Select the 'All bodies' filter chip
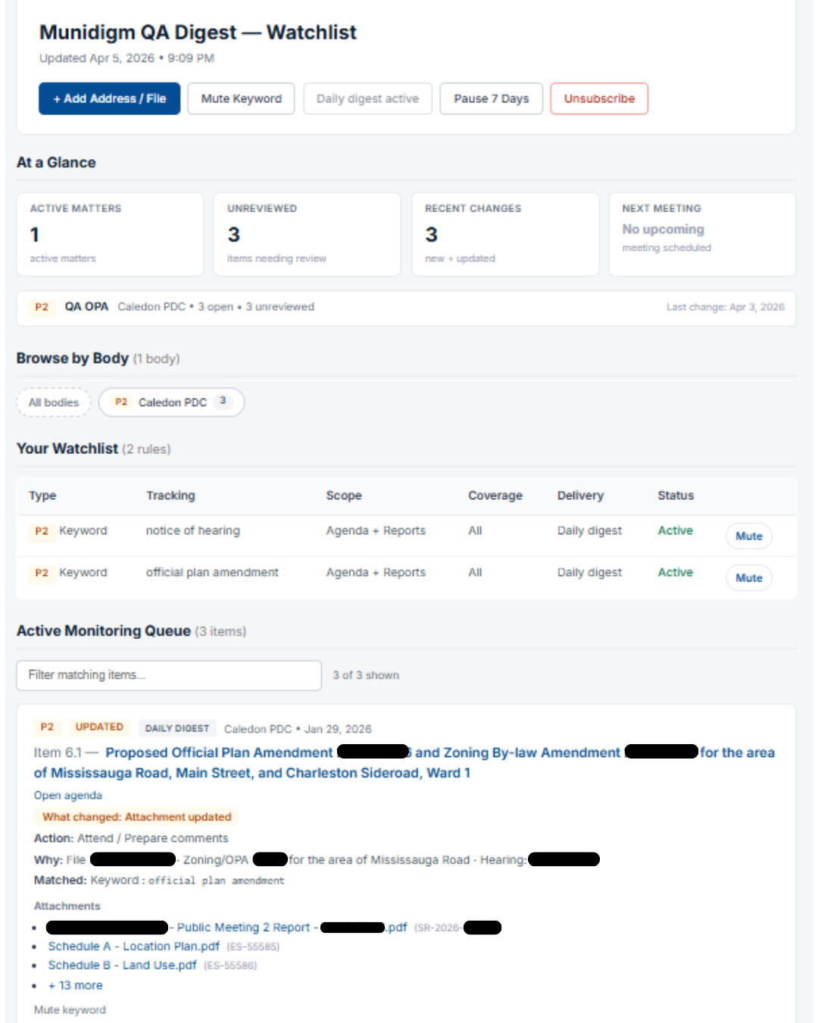 point(53,402)
